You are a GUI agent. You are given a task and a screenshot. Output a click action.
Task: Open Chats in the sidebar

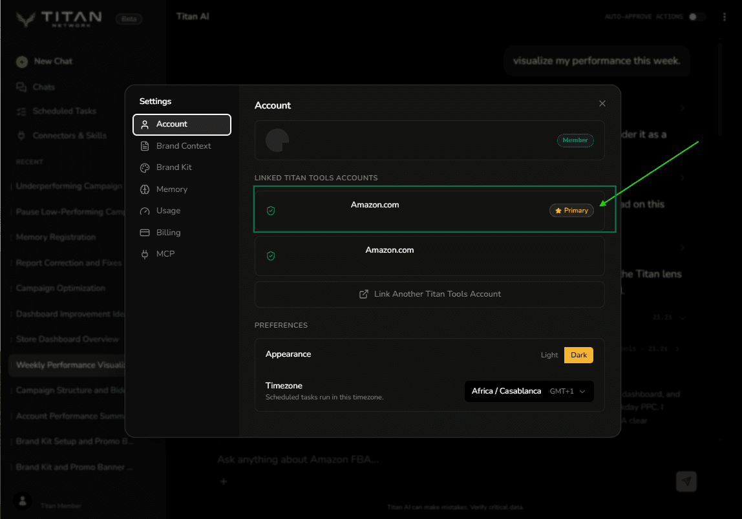point(43,87)
